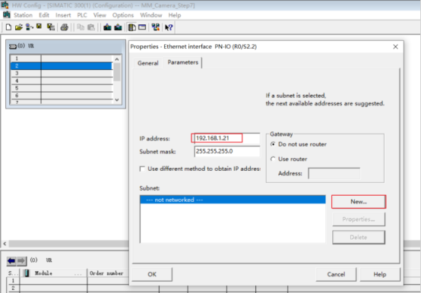The height and width of the screenshot is (293, 421).
Task: Toggle the hardware Catalog icon
Action: click(x=131, y=27)
